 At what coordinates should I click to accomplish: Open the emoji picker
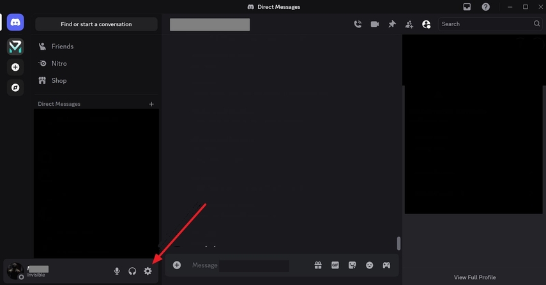click(x=370, y=265)
